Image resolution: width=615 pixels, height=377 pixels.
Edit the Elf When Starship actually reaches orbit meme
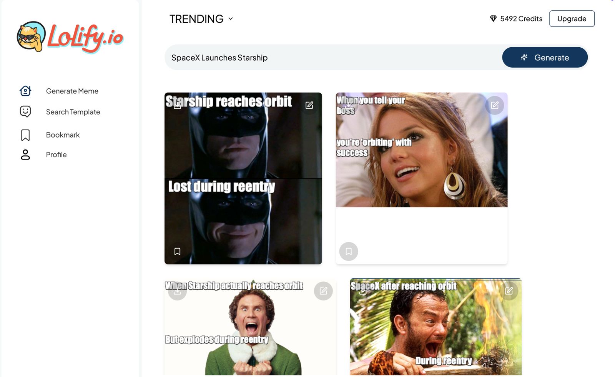pos(323,291)
